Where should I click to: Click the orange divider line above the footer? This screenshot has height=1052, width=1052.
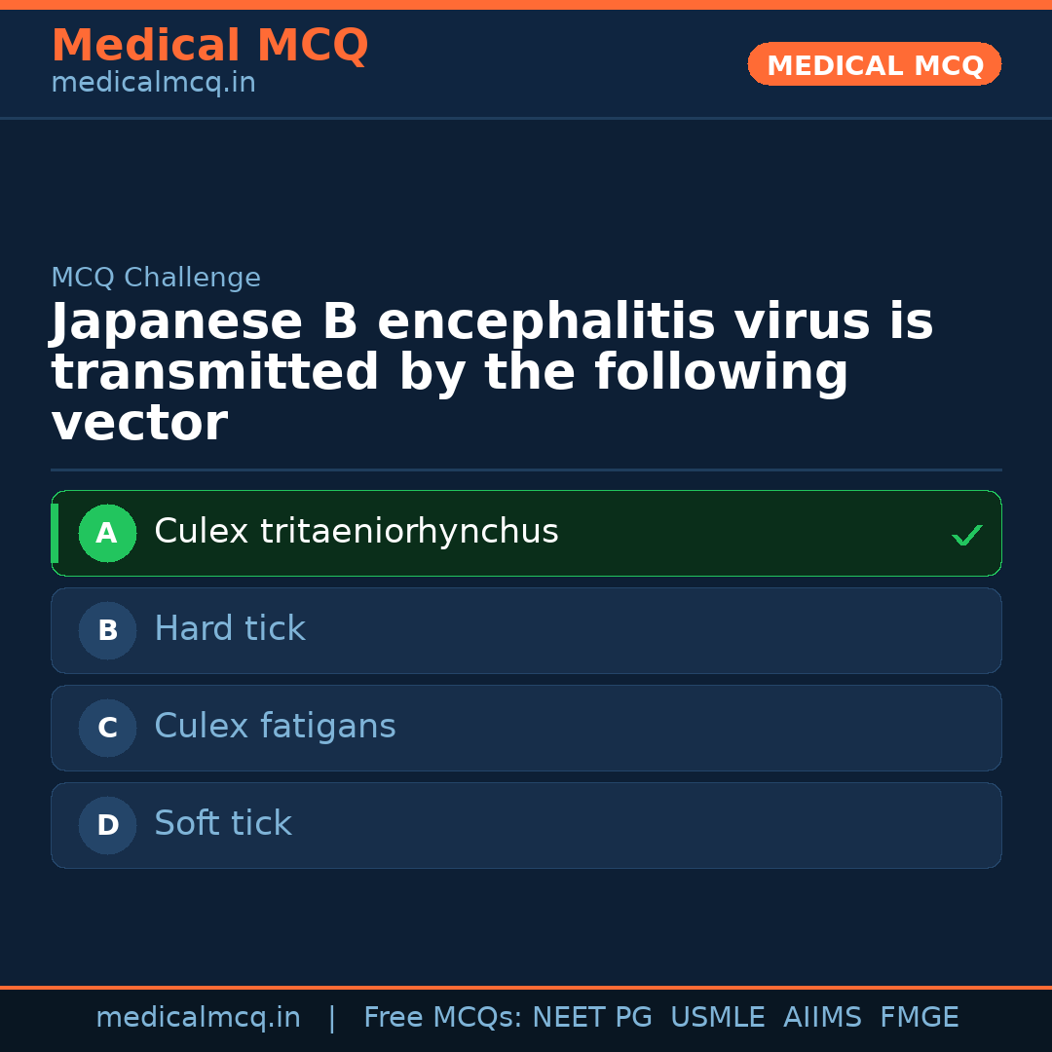(x=526, y=987)
